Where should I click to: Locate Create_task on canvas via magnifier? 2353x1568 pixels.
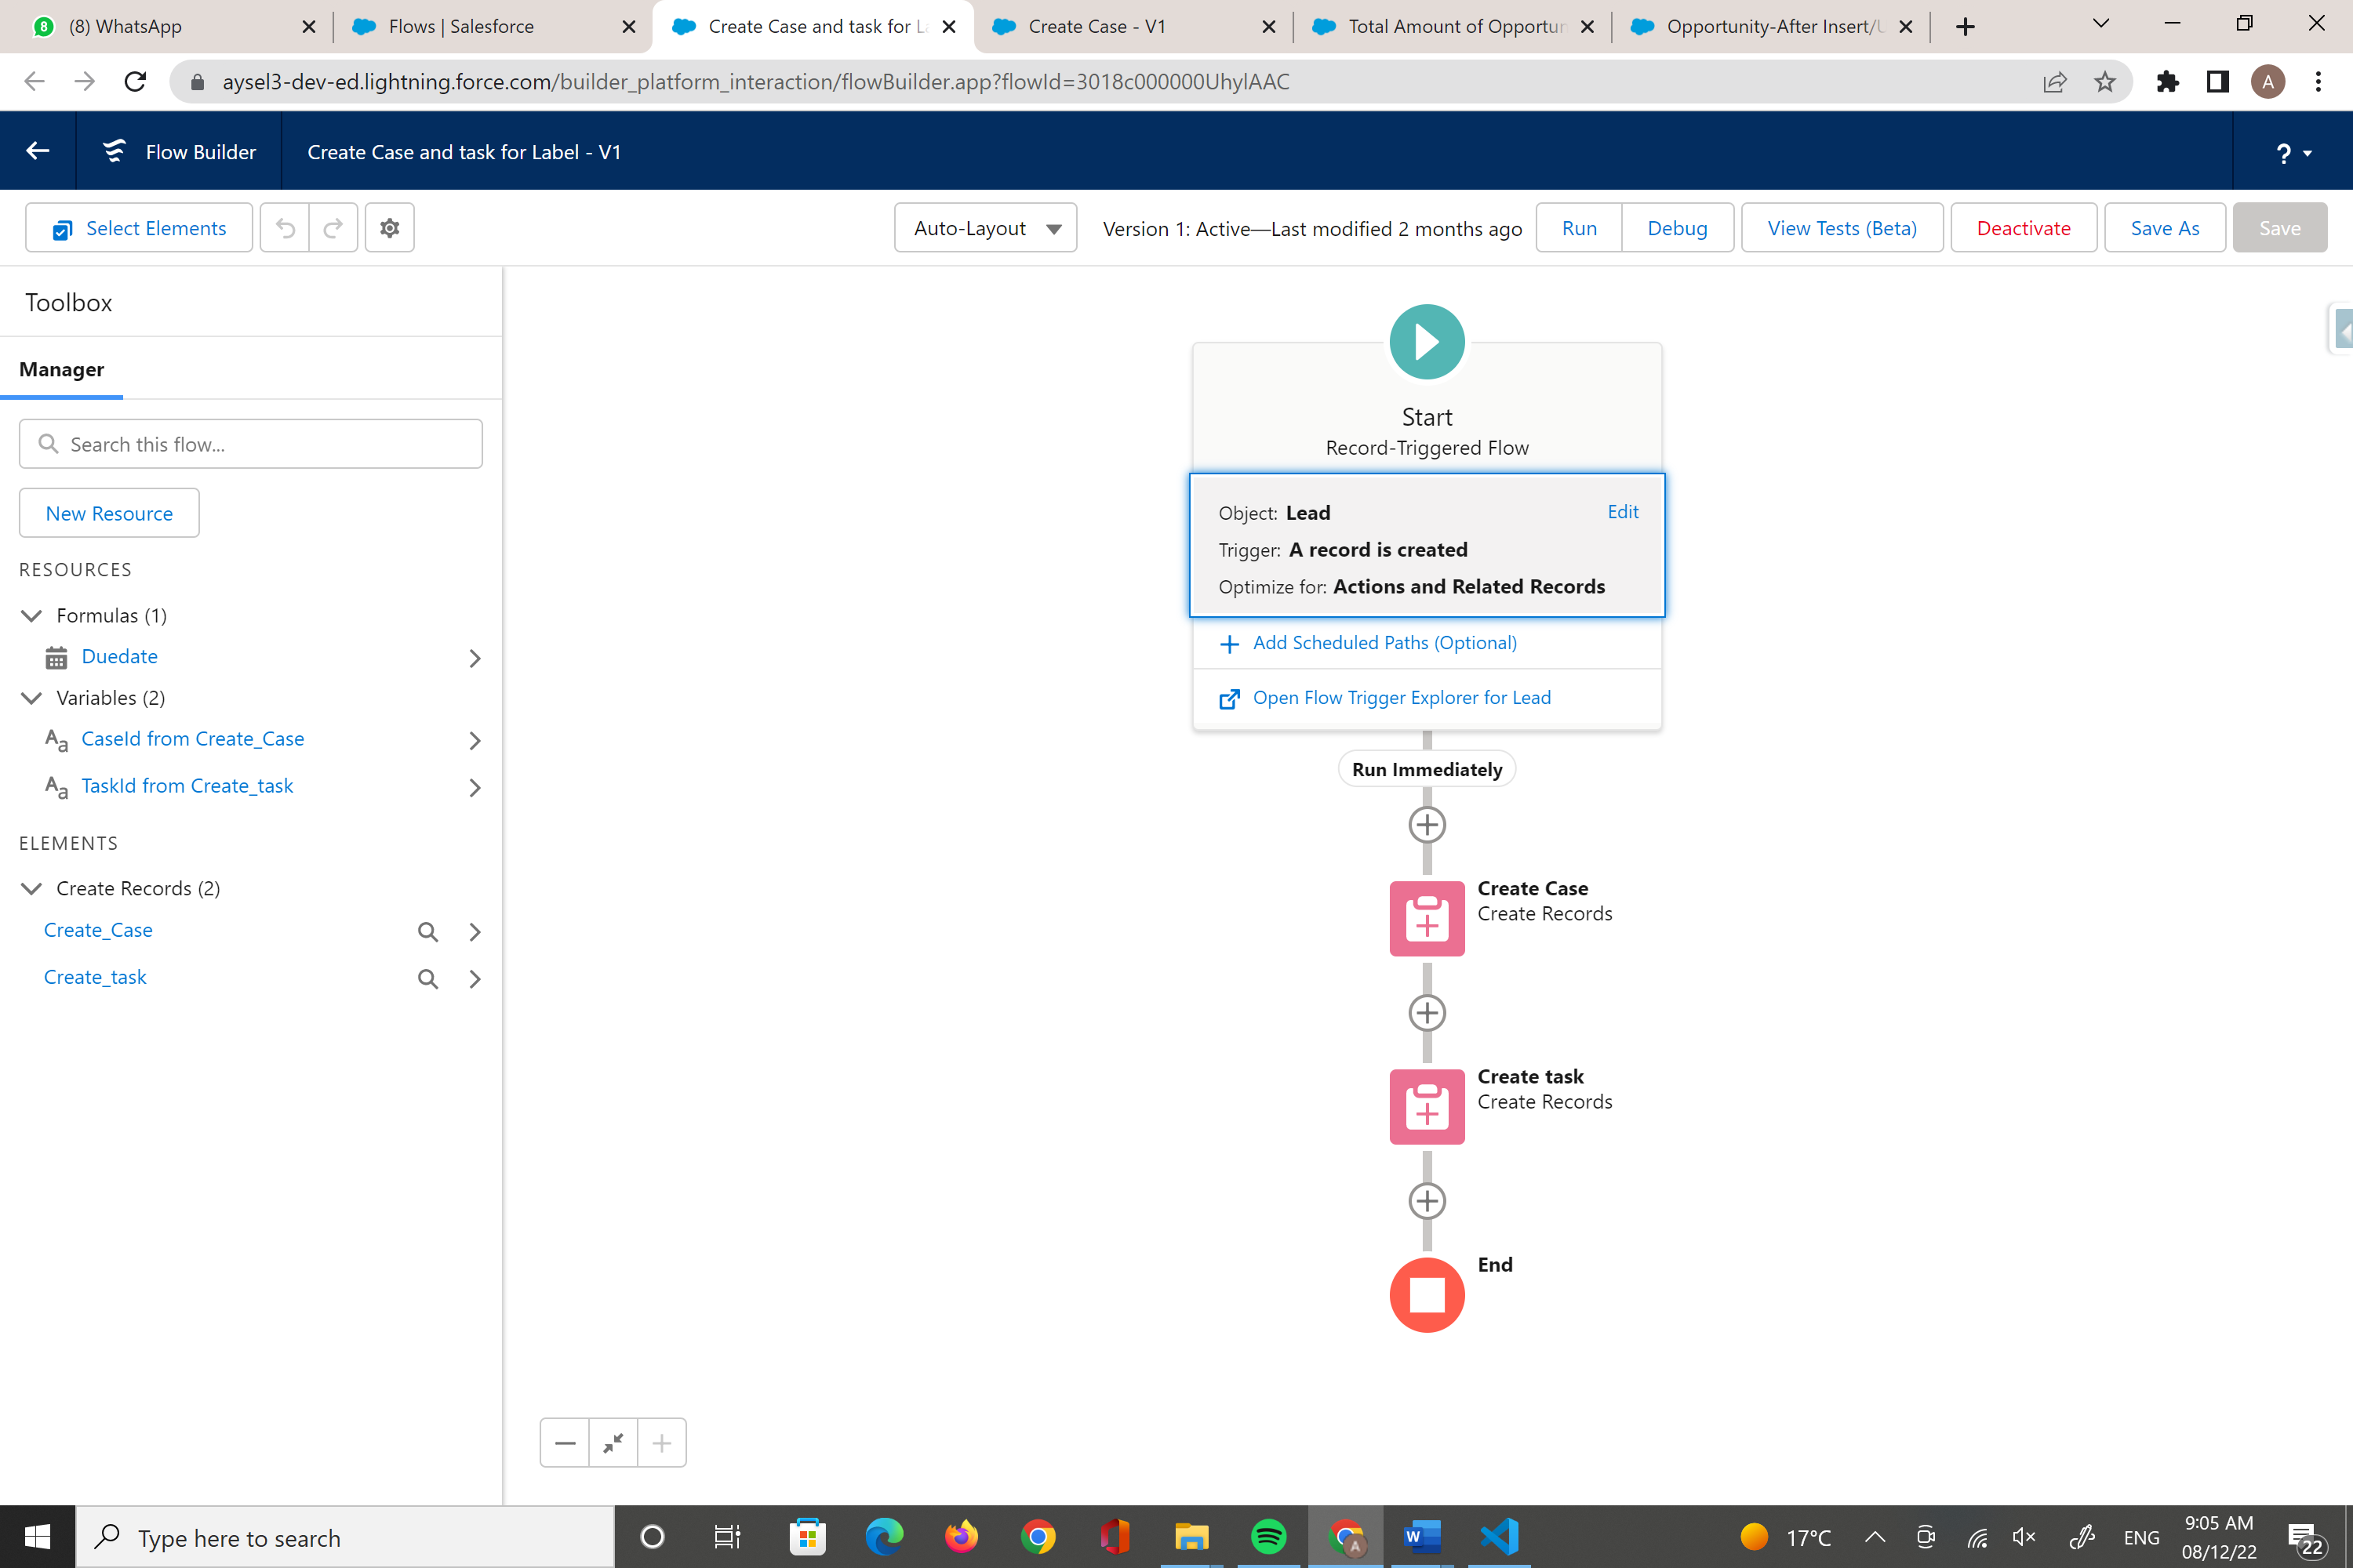point(427,978)
